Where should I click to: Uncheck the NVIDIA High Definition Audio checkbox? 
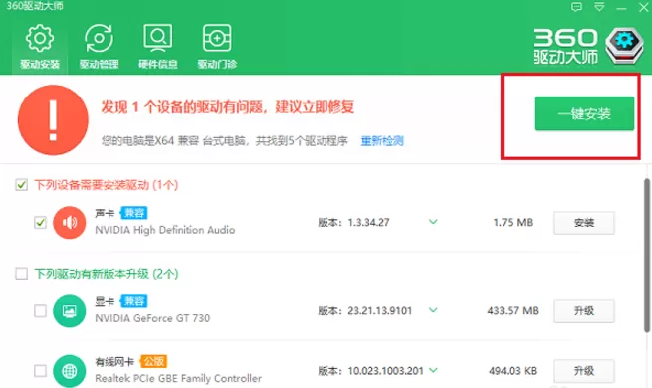(x=40, y=222)
